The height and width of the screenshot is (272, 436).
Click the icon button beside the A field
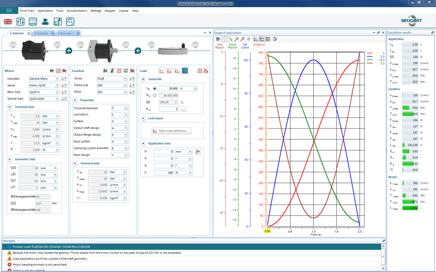pyautogui.click(x=198, y=152)
